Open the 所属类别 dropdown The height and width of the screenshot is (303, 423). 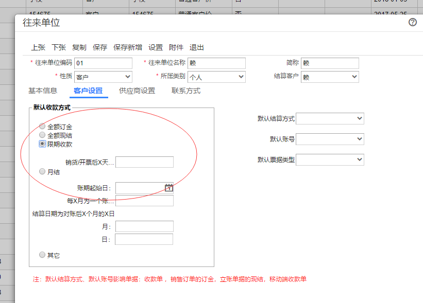tap(216, 77)
